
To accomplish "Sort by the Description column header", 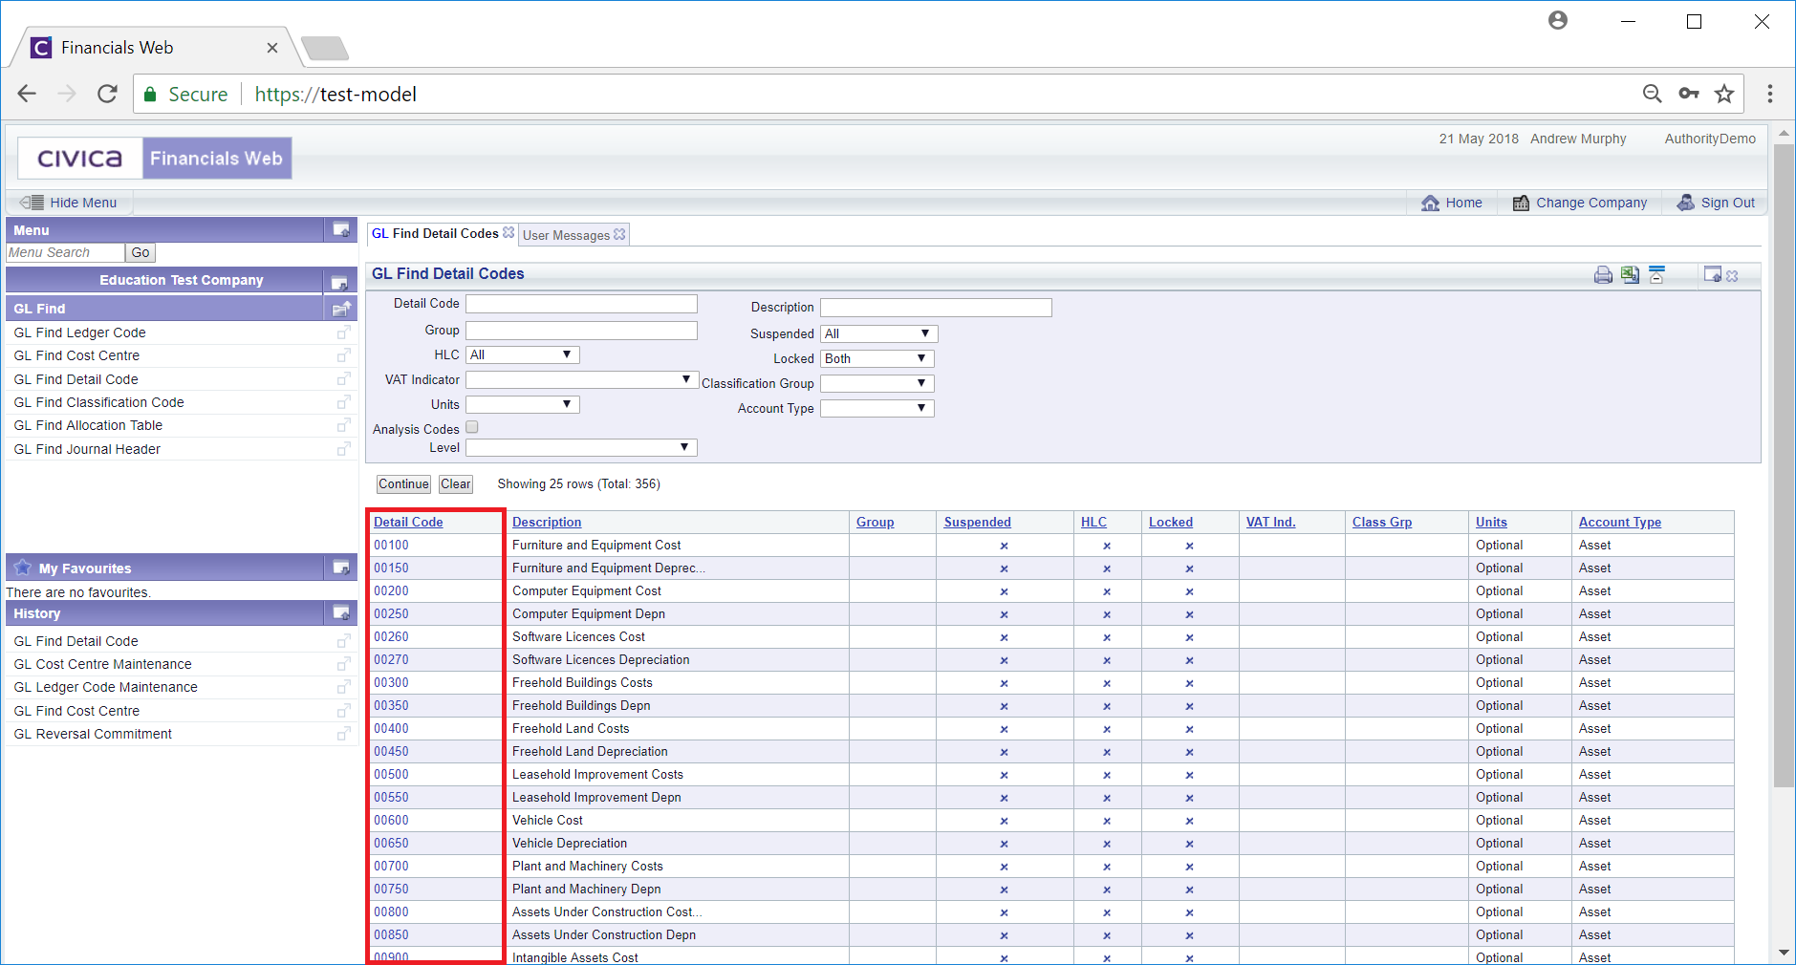I will [x=547, y=522].
